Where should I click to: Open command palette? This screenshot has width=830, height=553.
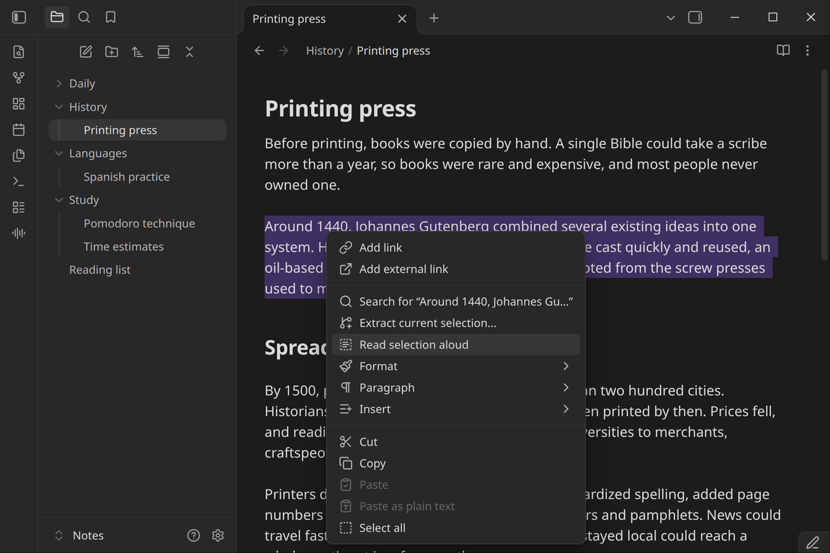[19, 181]
